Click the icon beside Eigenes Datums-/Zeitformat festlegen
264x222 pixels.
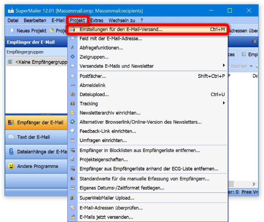[73, 188]
